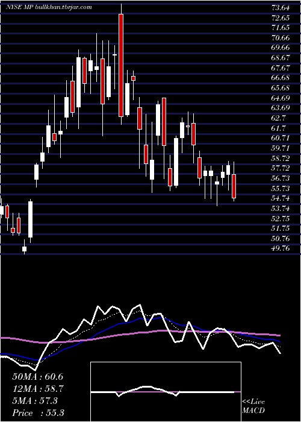This screenshot has height=422, width=301.
Task: Click the tallest red candlestick peaking near 73
Action: pyautogui.click(x=121, y=65)
